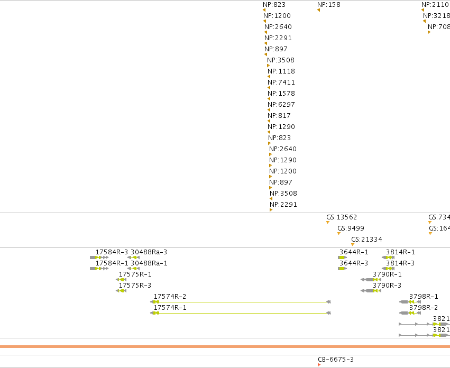This screenshot has height=368, width=450.
Task: Click the long intron line of 17574R-2
Action: click(x=243, y=302)
